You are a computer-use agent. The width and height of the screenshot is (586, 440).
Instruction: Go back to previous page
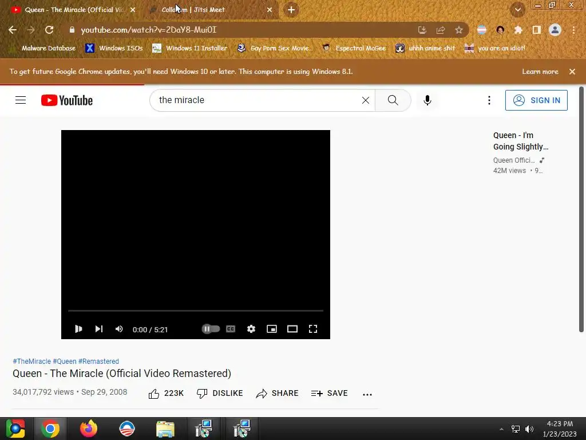point(13,30)
